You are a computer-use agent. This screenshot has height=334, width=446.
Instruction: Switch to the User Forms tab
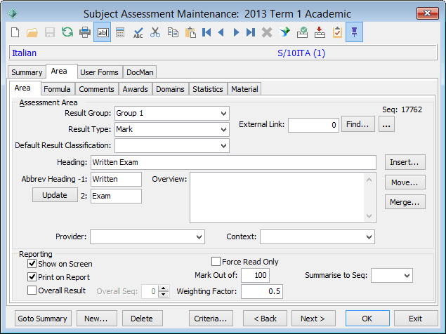tap(99, 72)
